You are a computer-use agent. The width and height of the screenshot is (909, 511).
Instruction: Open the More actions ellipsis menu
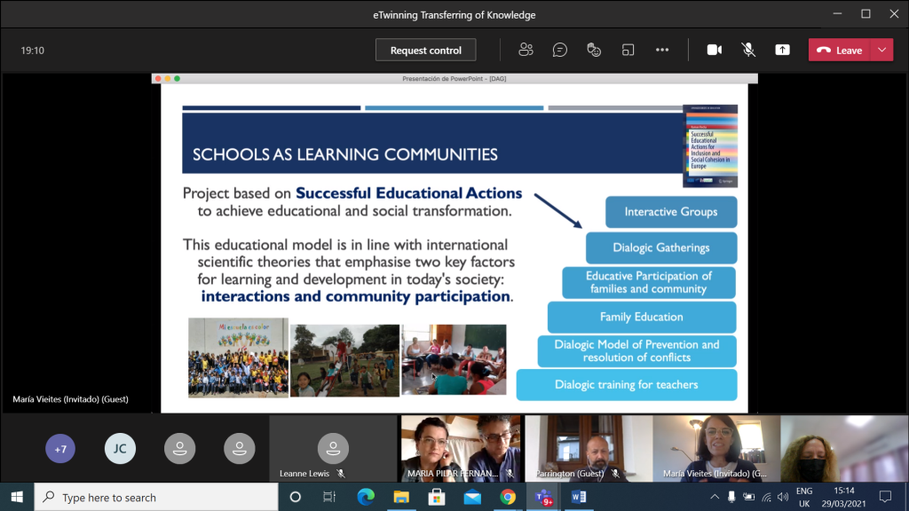(x=662, y=50)
